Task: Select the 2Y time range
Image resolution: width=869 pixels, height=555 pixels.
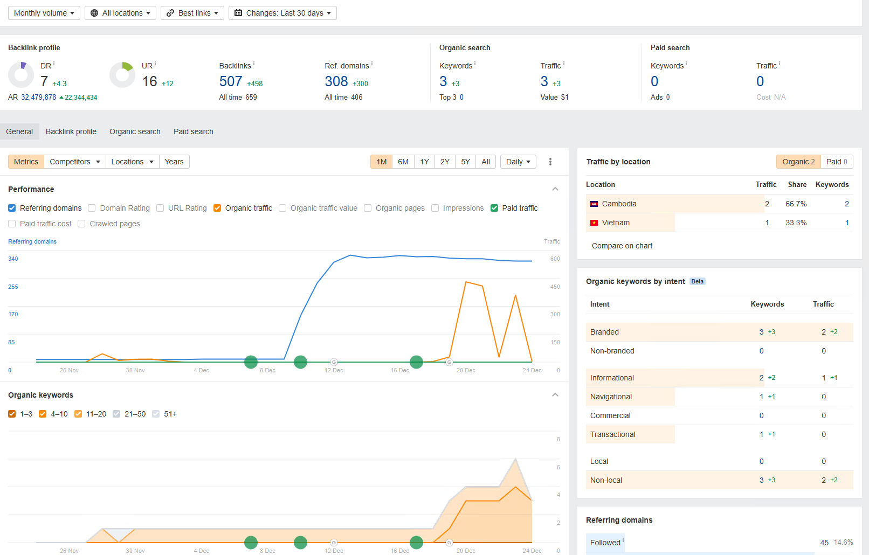Action: pos(445,162)
